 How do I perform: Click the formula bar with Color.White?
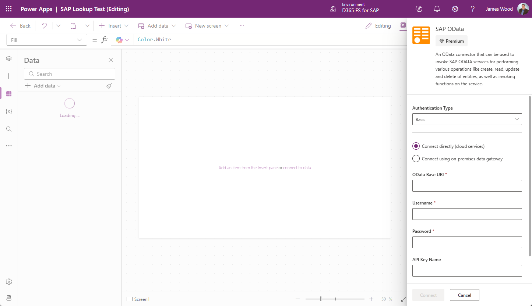pos(270,40)
